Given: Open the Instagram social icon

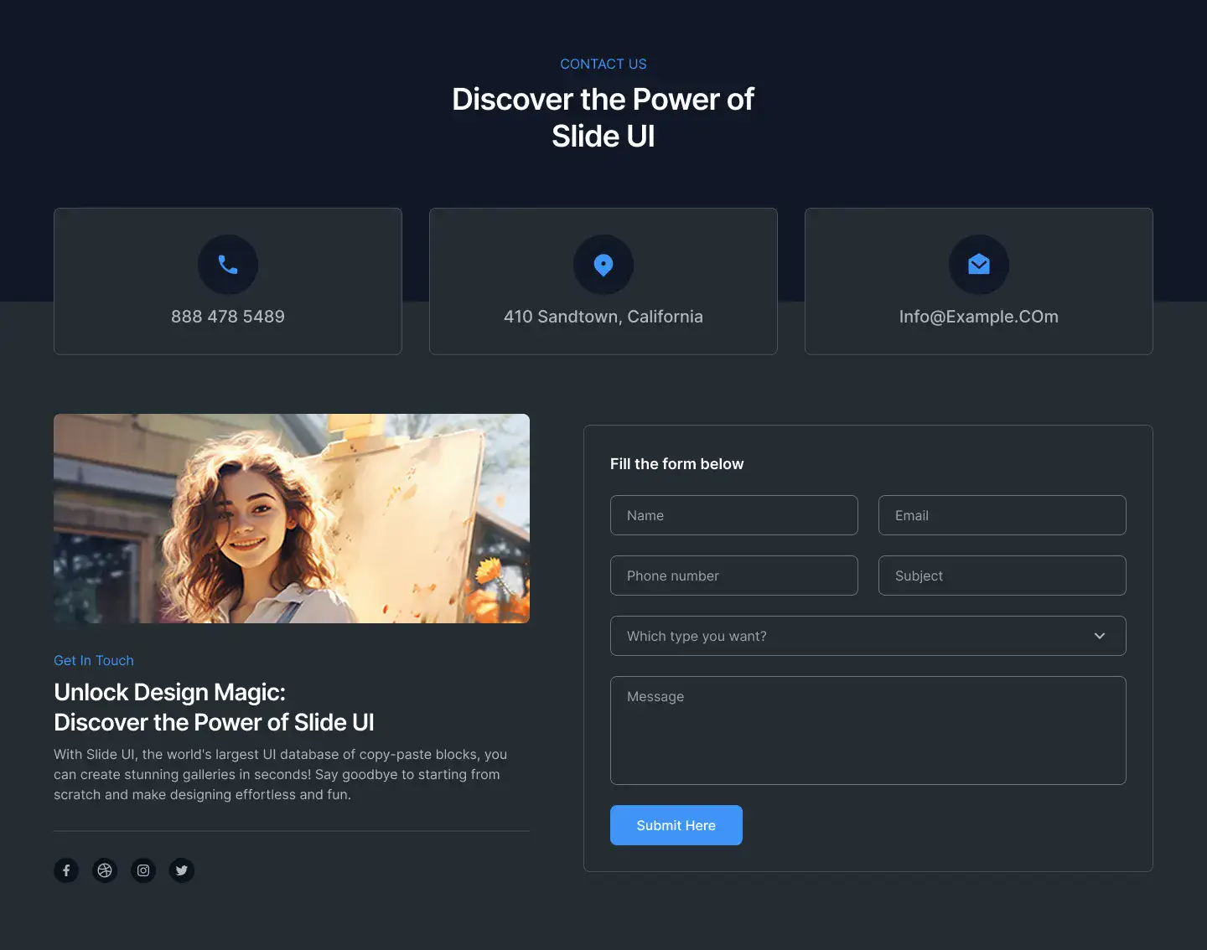Looking at the screenshot, I should (x=143, y=870).
